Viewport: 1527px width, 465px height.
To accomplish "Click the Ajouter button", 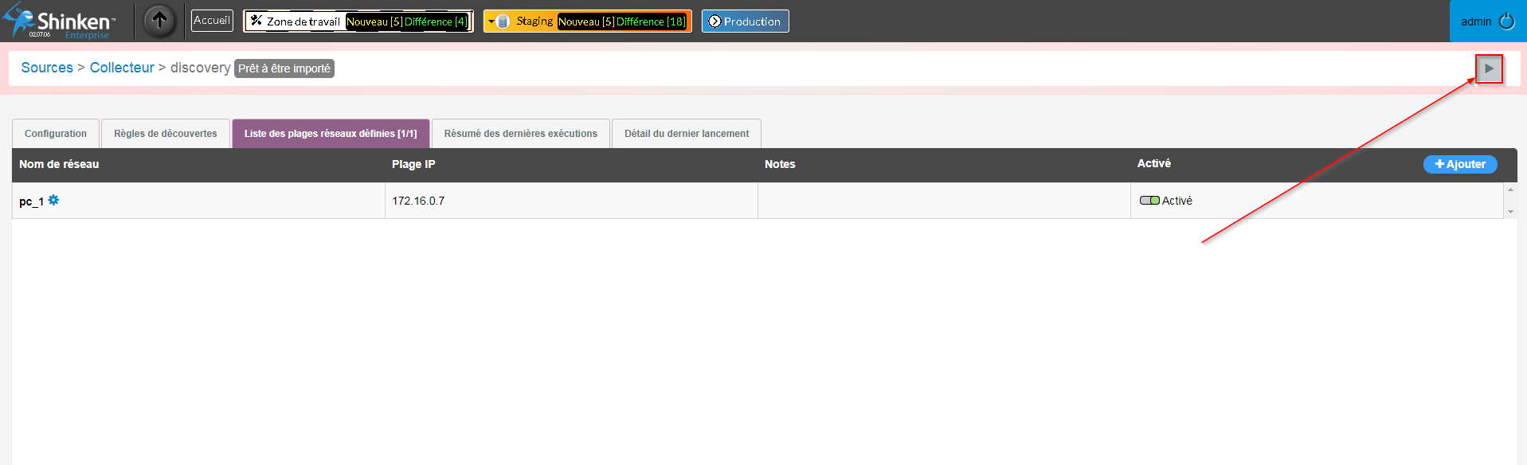I will (1459, 164).
